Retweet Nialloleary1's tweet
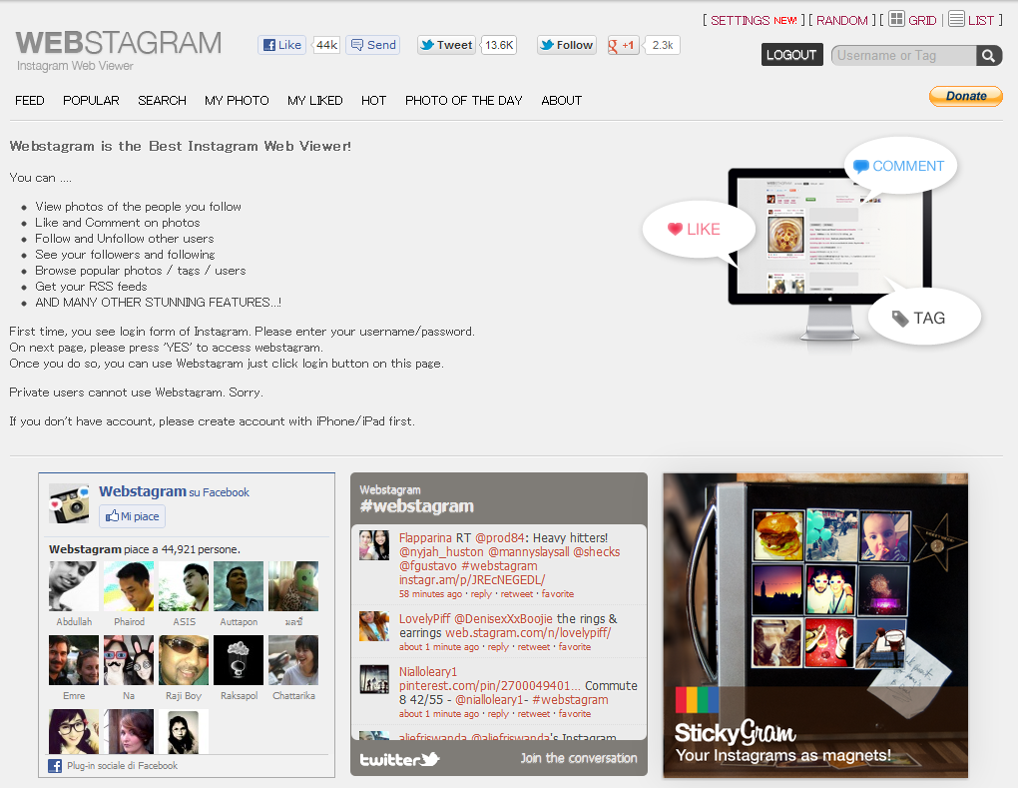This screenshot has height=788, width=1018. click(x=534, y=714)
